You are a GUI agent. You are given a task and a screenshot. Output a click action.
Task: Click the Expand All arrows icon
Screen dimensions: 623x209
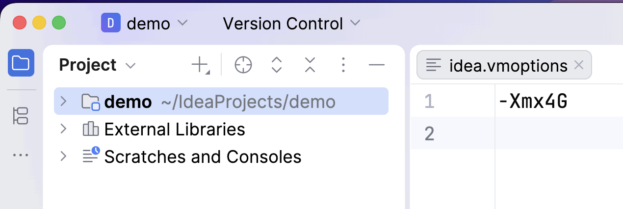(x=277, y=65)
